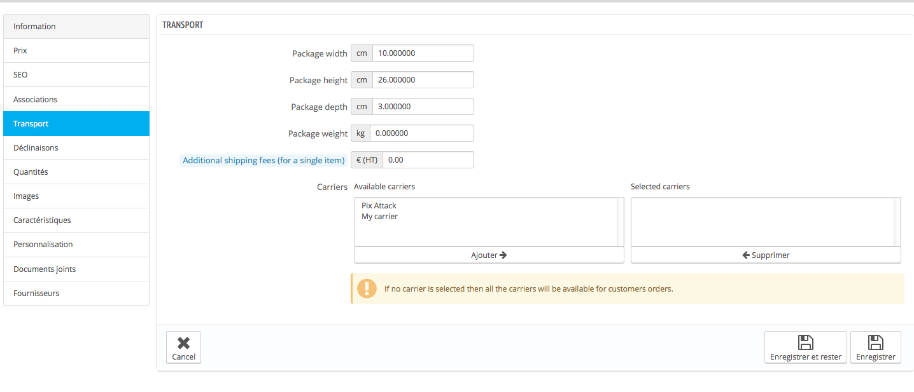The height and width of the screenshot is (392, 914).
Task: Focus the Additional shipping fees field
Action: click(x=428, y=160)
